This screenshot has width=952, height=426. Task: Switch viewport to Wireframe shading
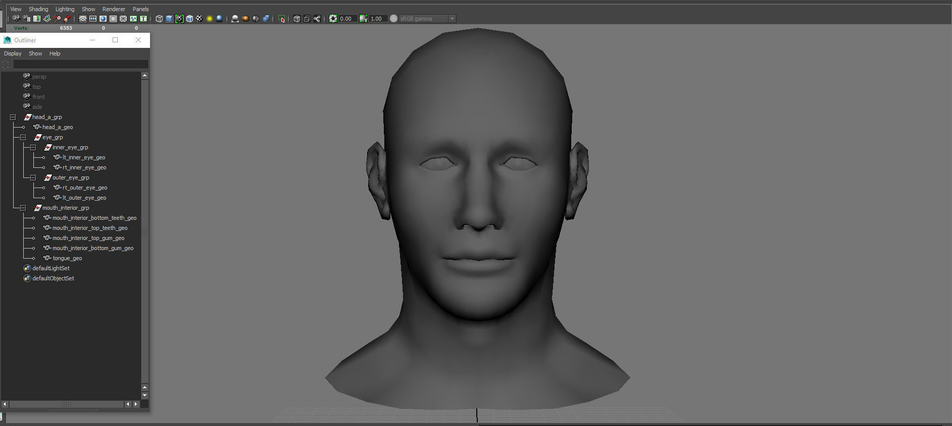159,19
